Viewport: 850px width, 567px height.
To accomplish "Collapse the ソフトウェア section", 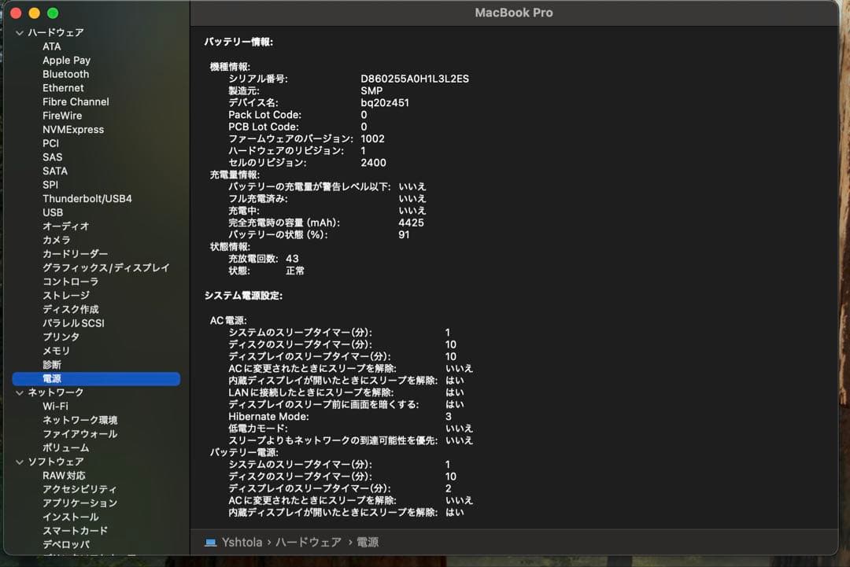I will [19, 462].
